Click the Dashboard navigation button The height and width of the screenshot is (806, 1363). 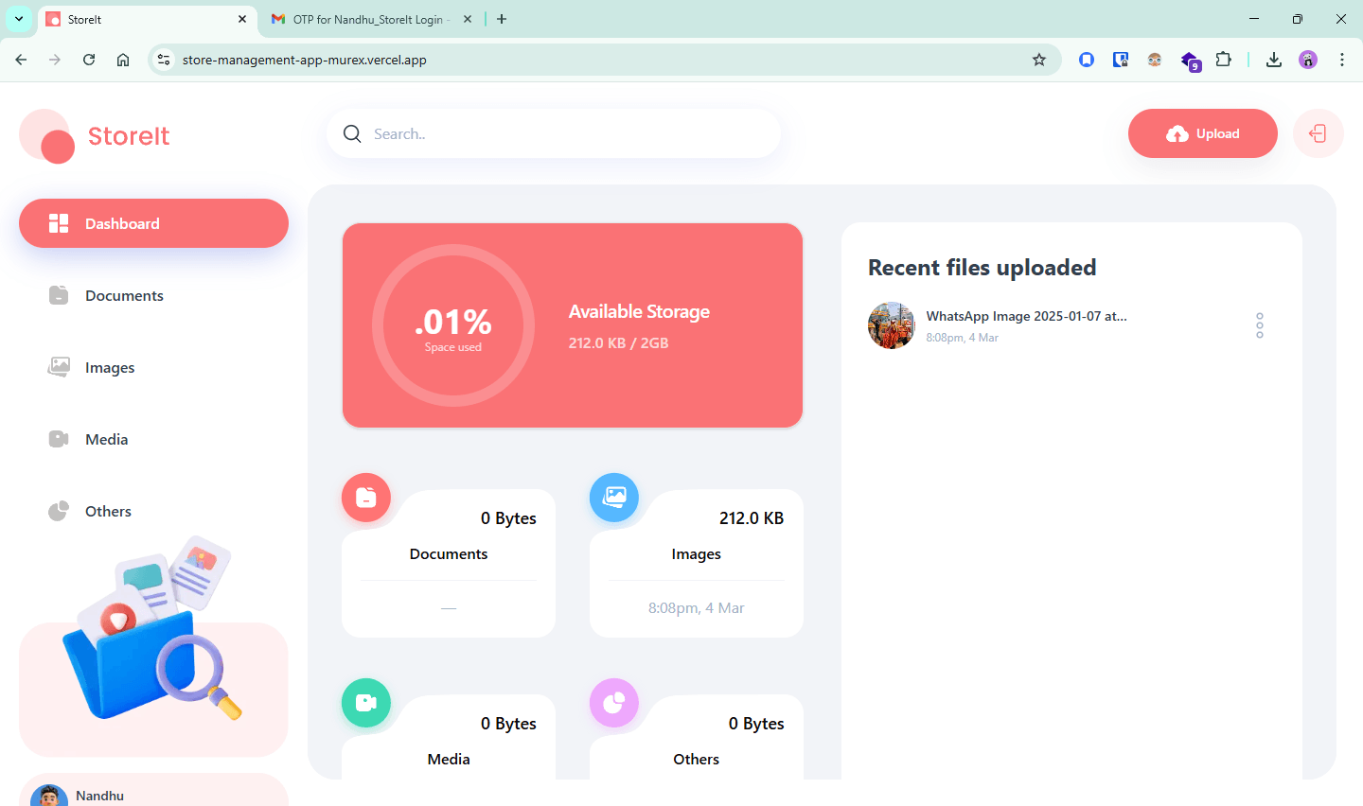pyautogui.click(x=153, y=223)
